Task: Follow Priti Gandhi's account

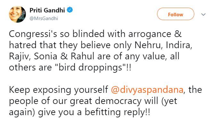Action: click(176, 14)
